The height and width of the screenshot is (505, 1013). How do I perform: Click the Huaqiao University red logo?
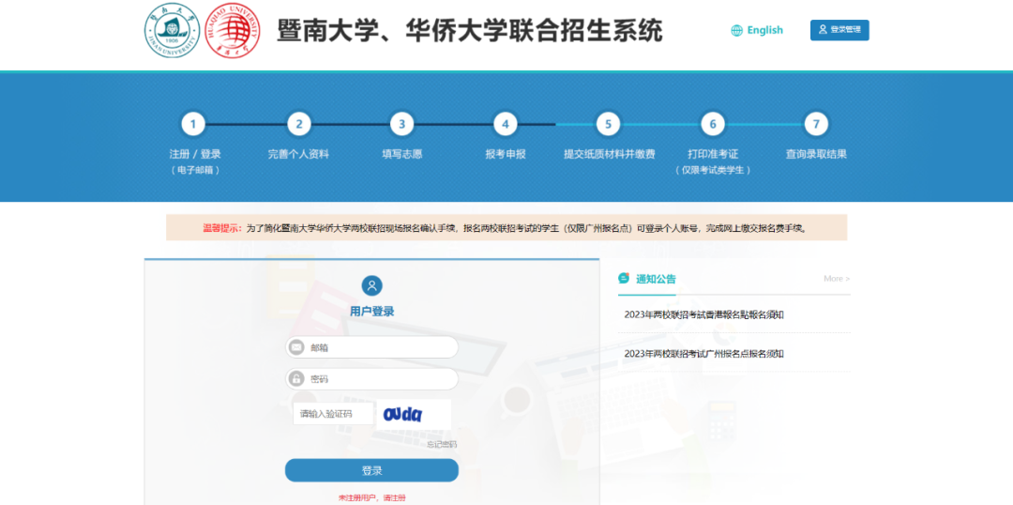232,31
